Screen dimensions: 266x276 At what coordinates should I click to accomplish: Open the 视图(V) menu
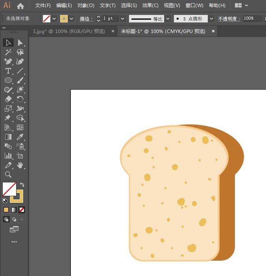tap(172, 6)
